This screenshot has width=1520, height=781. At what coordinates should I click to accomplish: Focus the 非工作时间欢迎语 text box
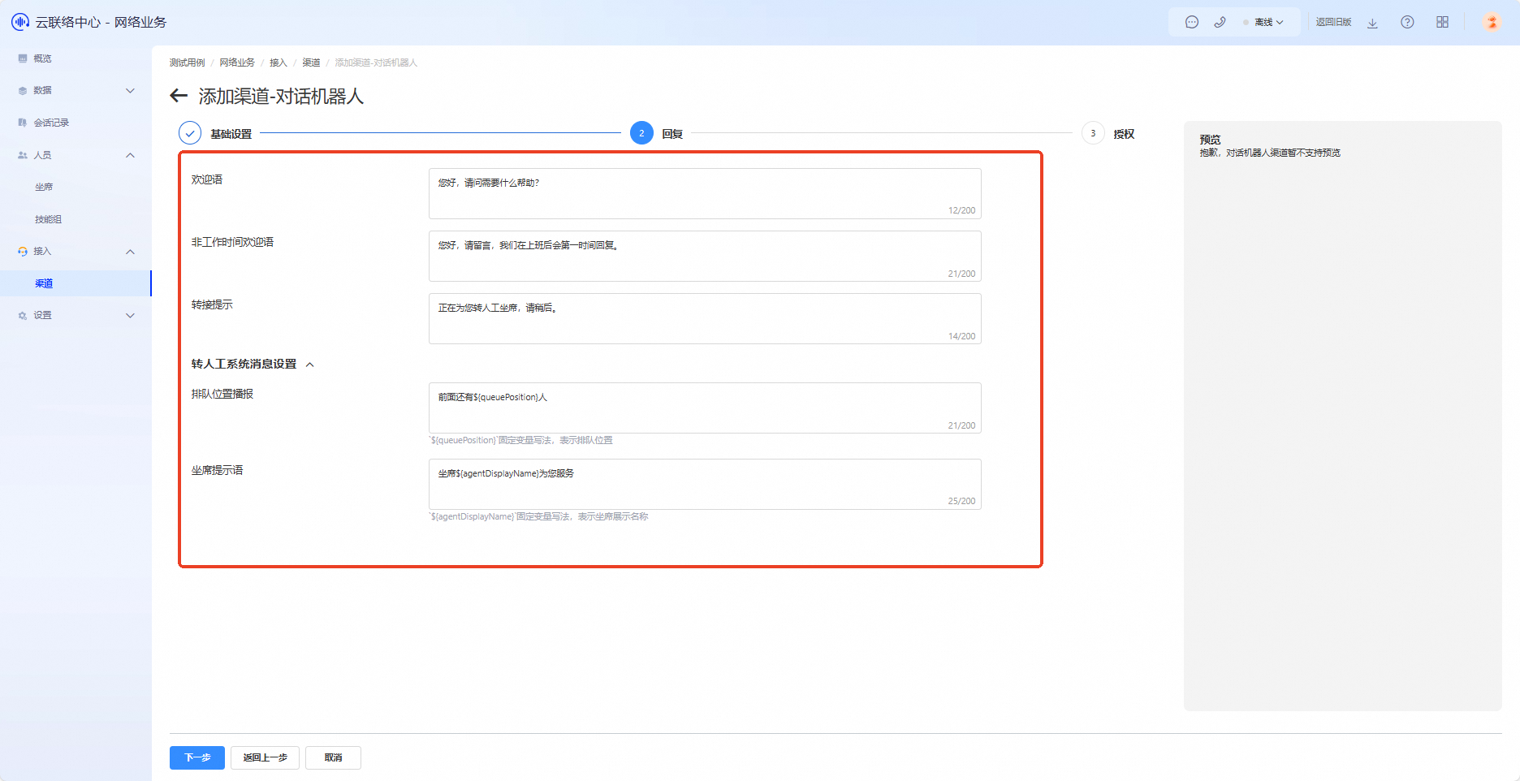(x=705, y=256)
